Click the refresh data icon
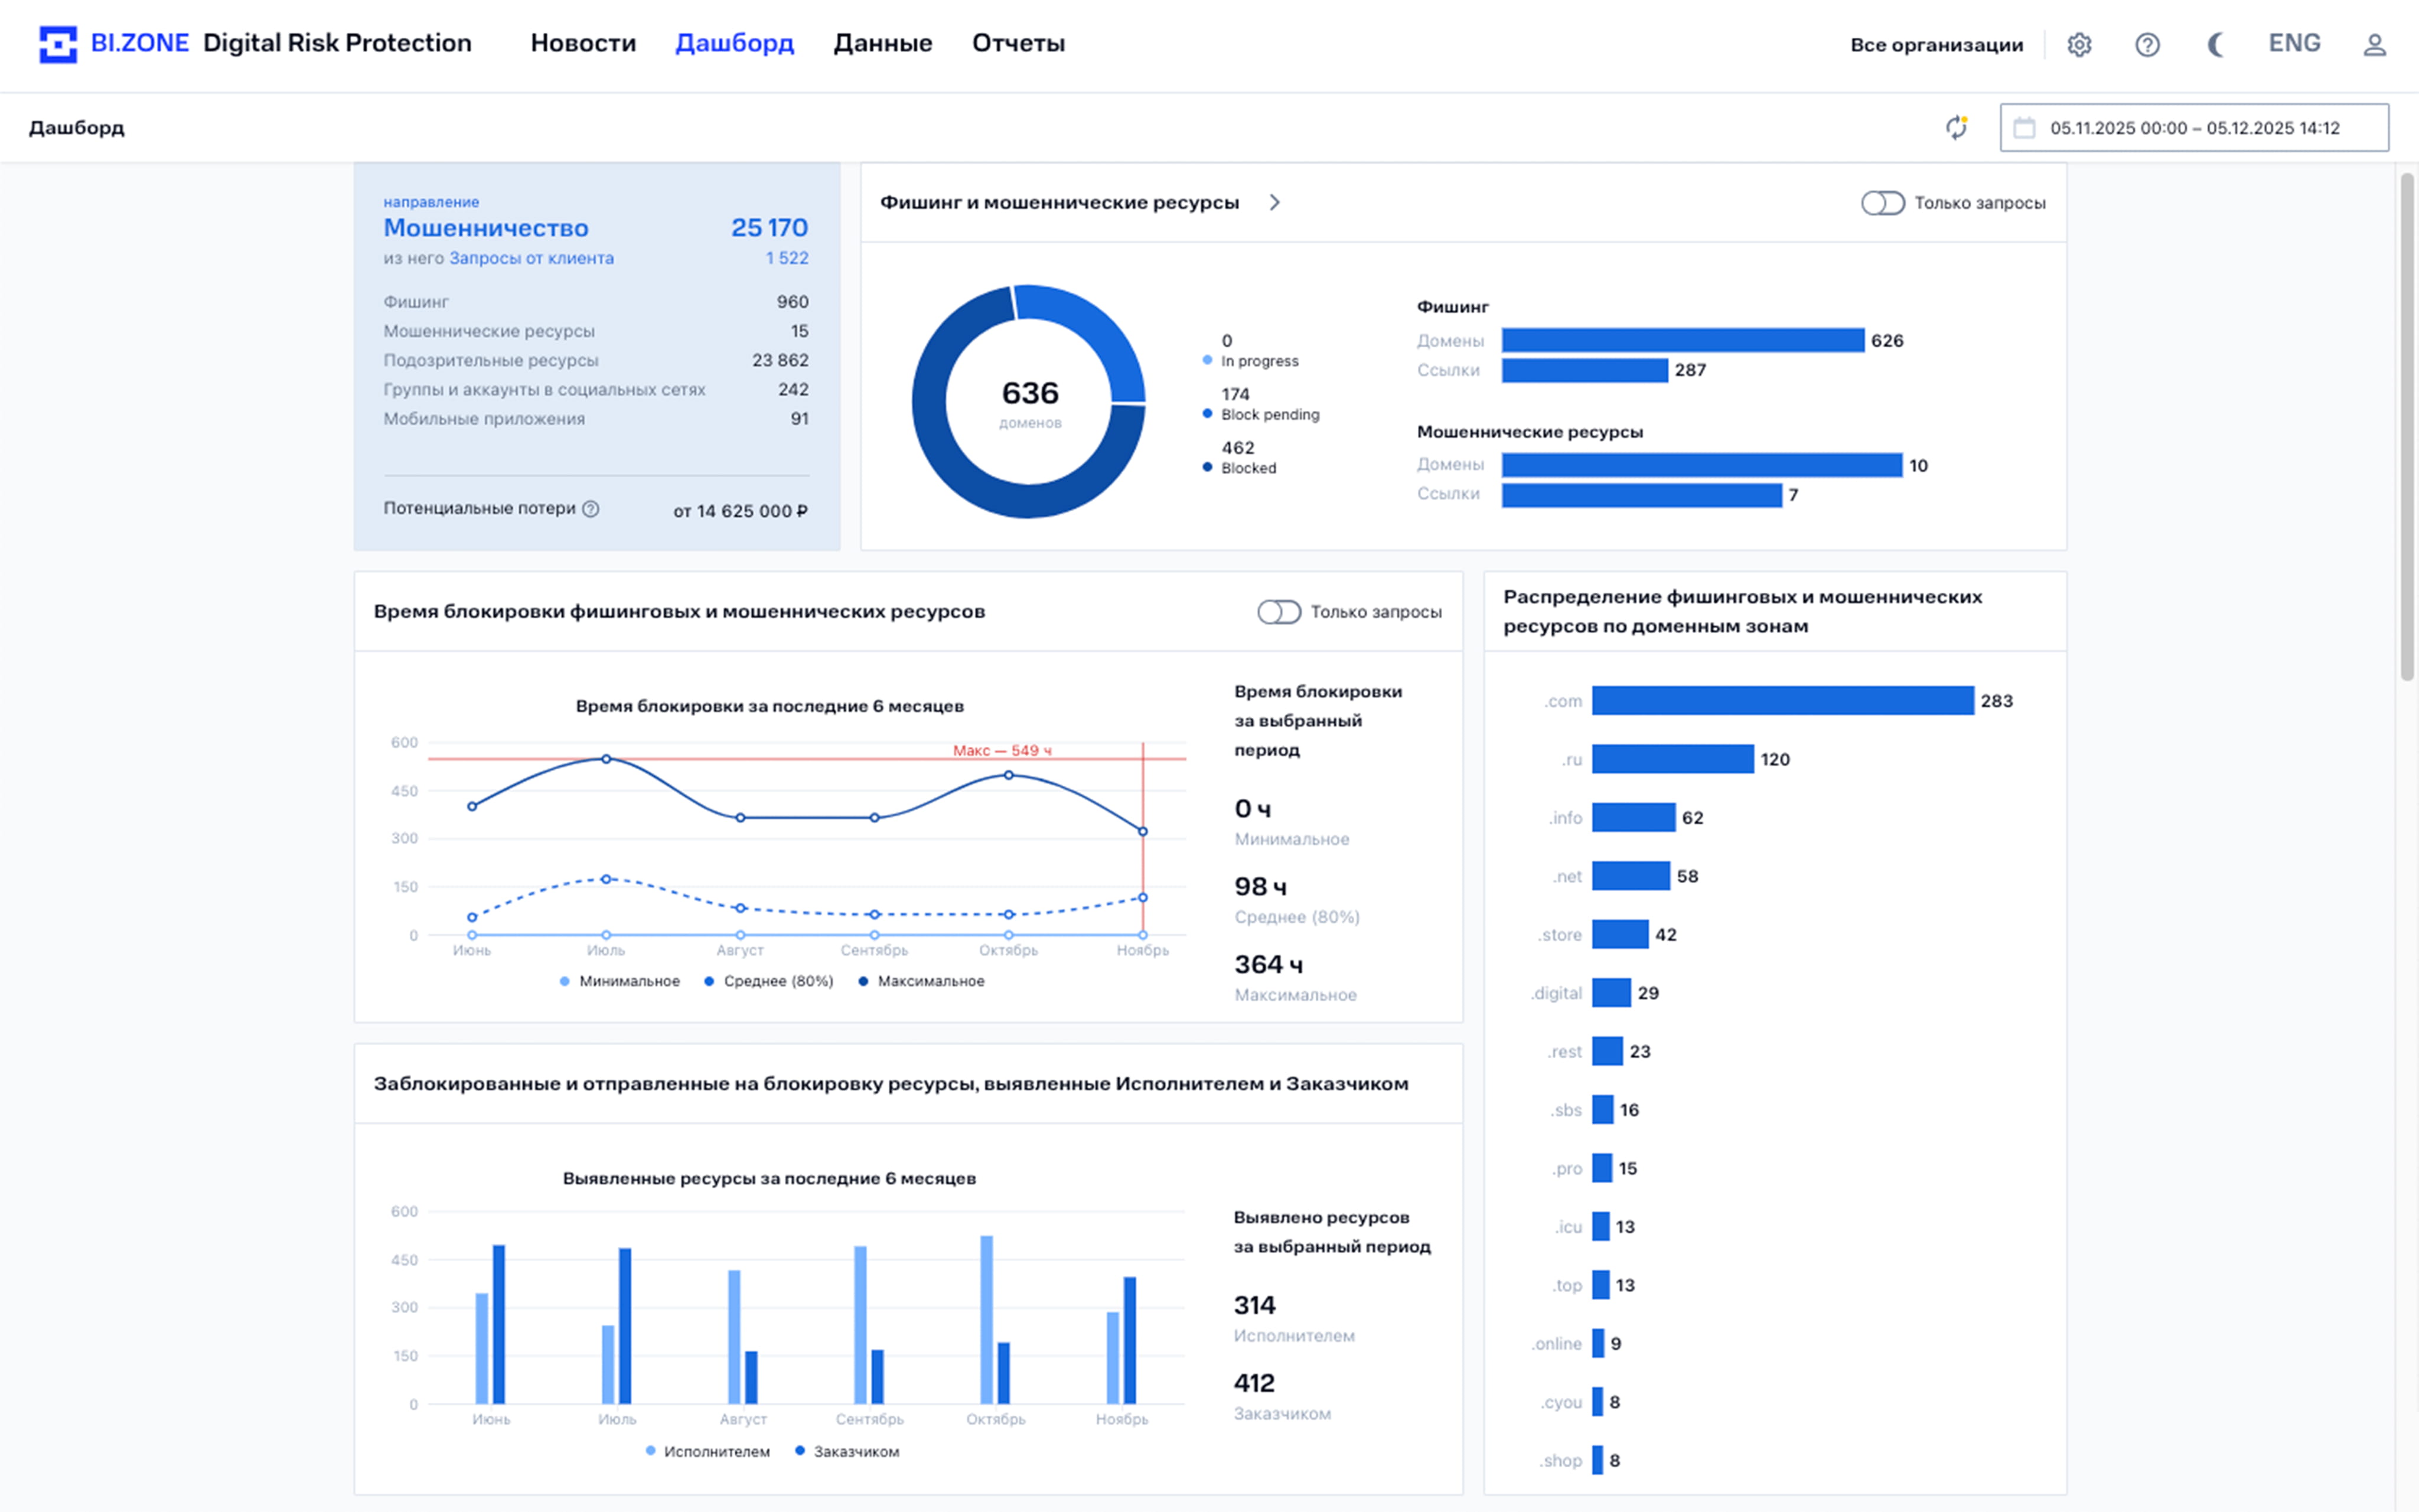 (x=1956, y=127)
